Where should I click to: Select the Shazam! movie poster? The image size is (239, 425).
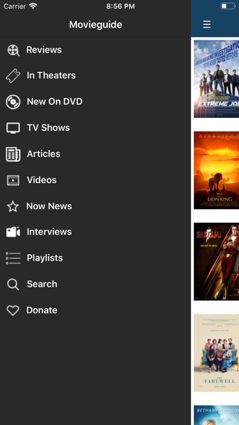point(216,262)
